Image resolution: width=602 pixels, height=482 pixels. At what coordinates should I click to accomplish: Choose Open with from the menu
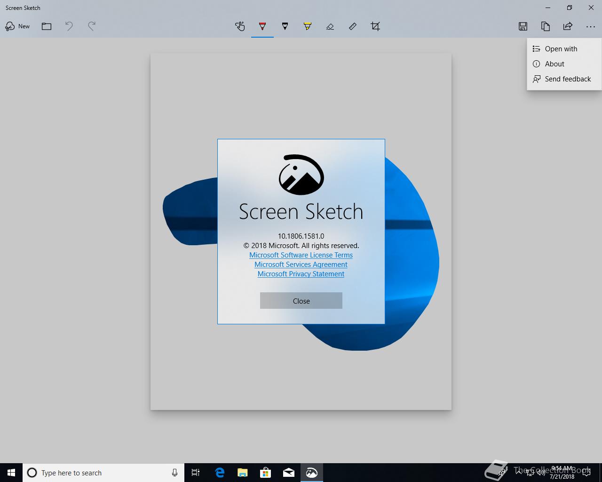[x=564, y=49]
